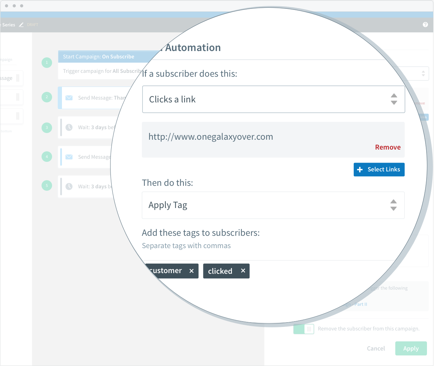Click the clock icon on step 3
The image size is (434, 366).
coord(69,127)
